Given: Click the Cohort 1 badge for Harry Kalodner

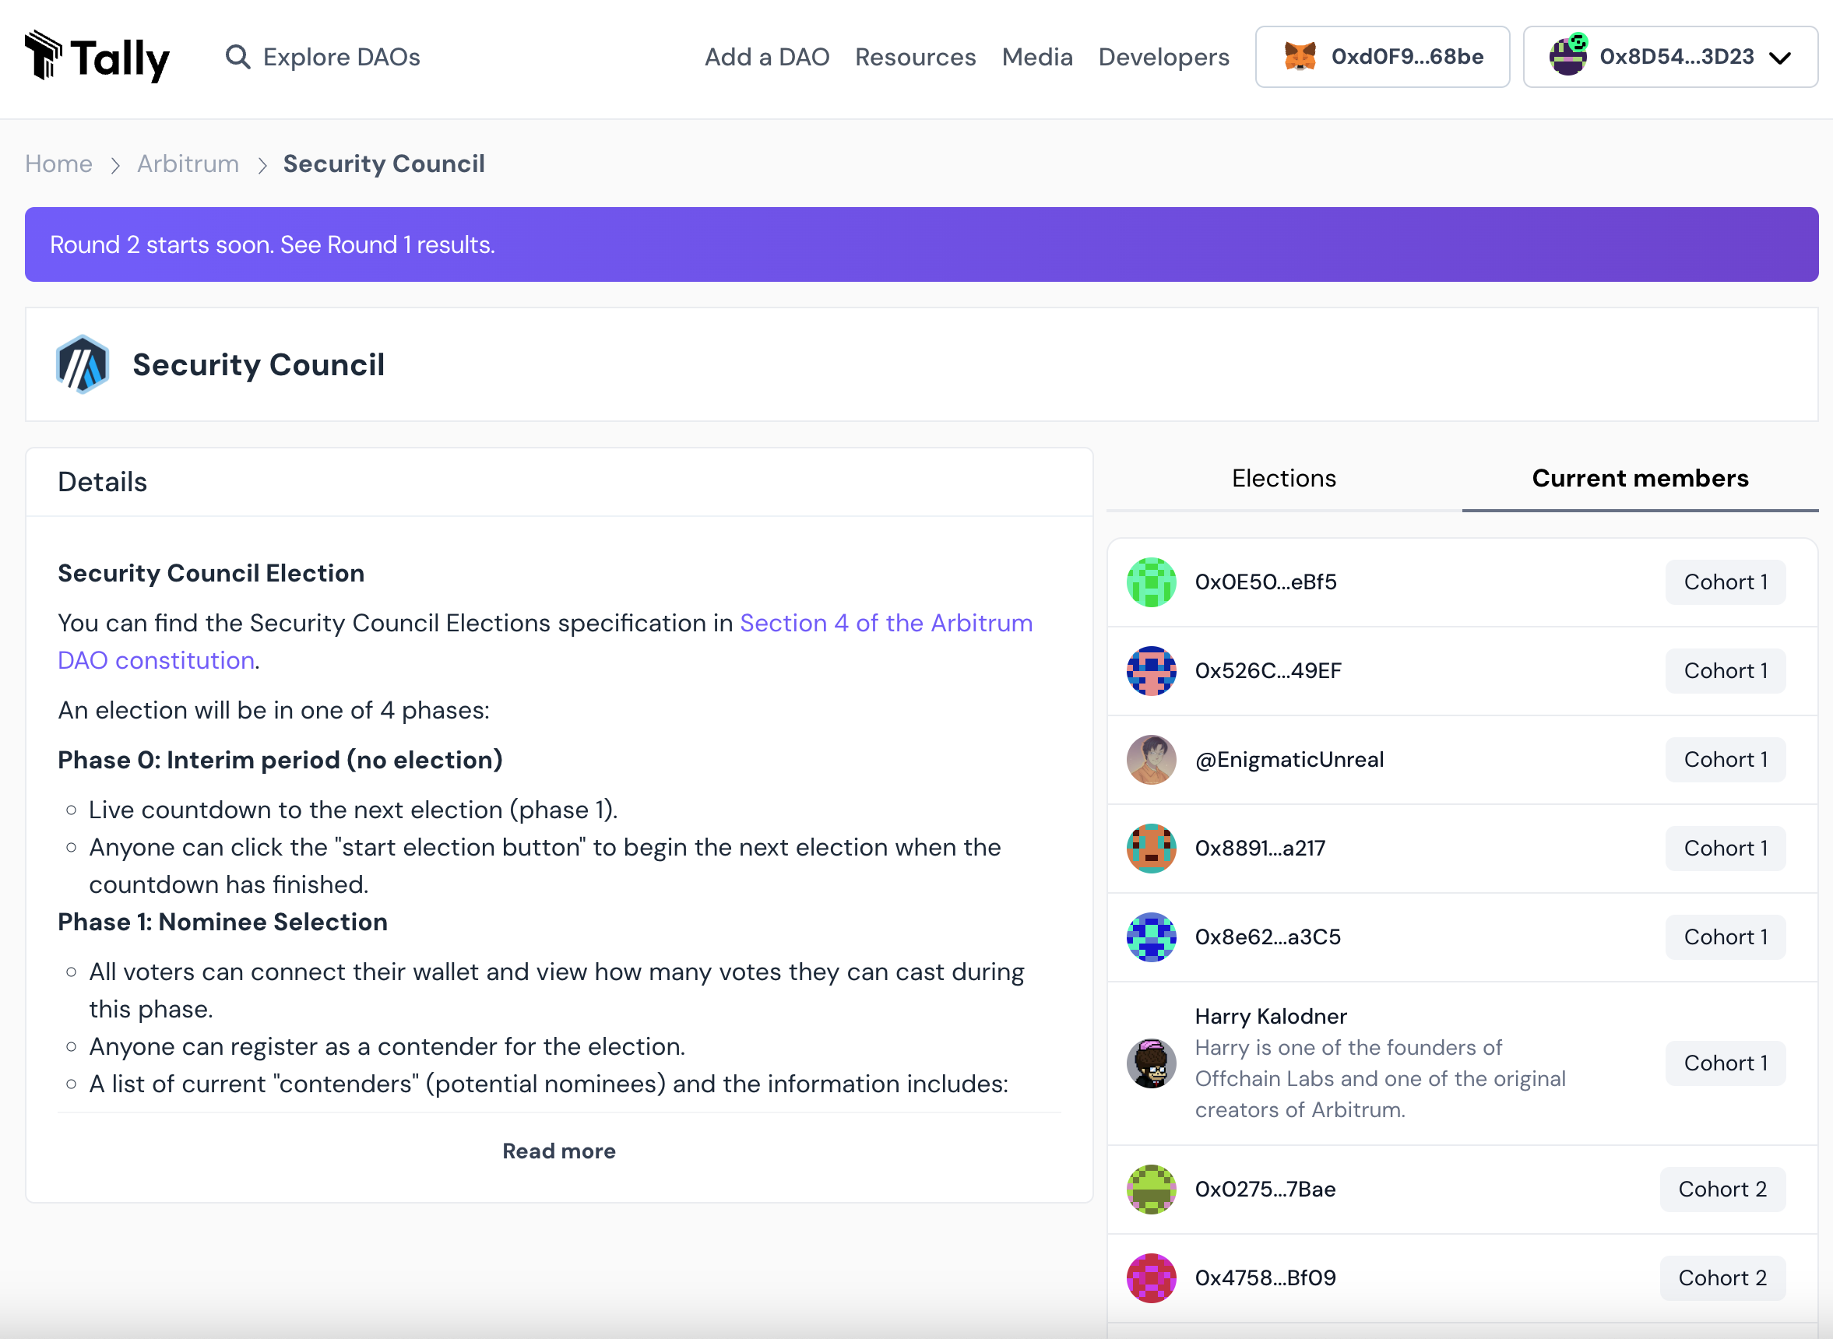Looking at the screenshot, I should pos(1726,1063).
